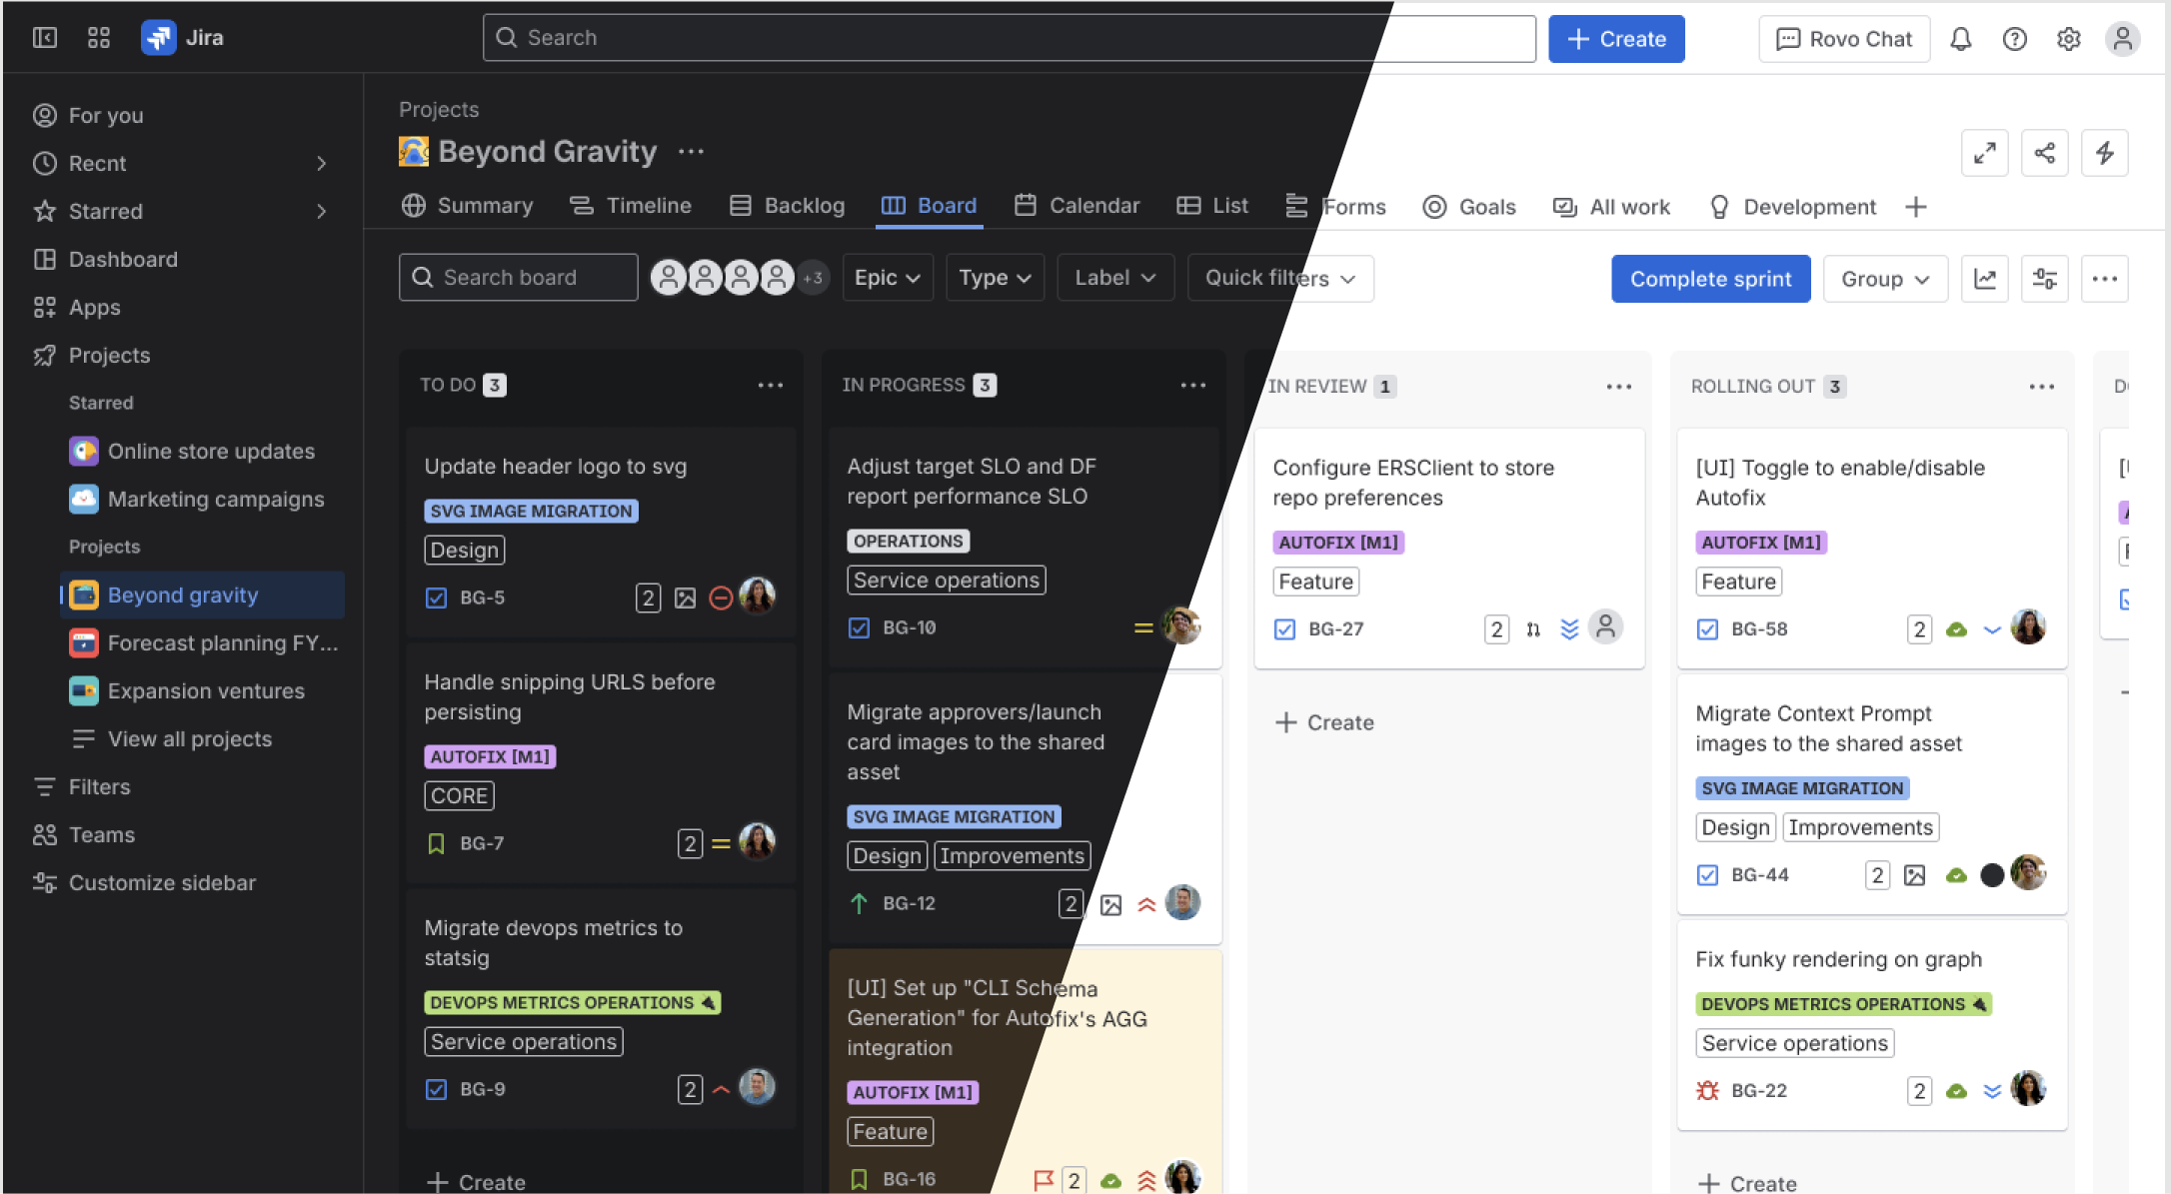Check off issue BG-5 as done
The width and height of the screenshot is (2171, 1194).
[437, 597]
